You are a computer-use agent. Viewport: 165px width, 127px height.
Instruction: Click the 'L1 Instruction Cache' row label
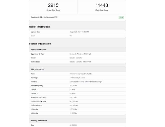pos(39,101)
